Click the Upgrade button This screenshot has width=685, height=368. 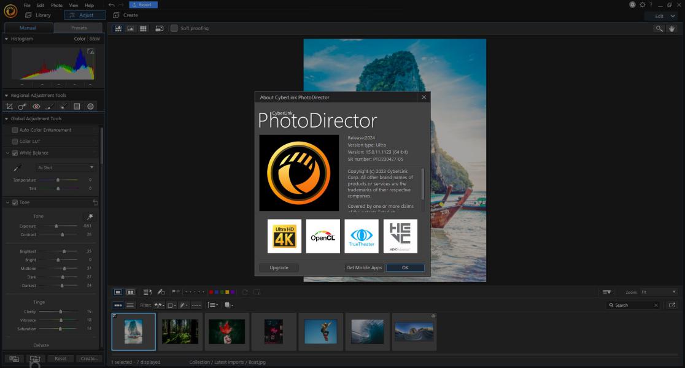pyautogui.click(x=279, y=267)
